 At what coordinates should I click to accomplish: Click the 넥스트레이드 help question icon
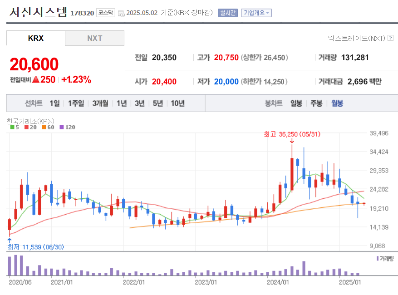[391, 38]
